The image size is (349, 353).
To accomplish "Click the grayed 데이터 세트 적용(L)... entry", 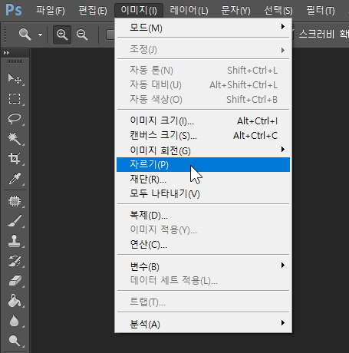I will pyautogui.click(x=203, y=281).
